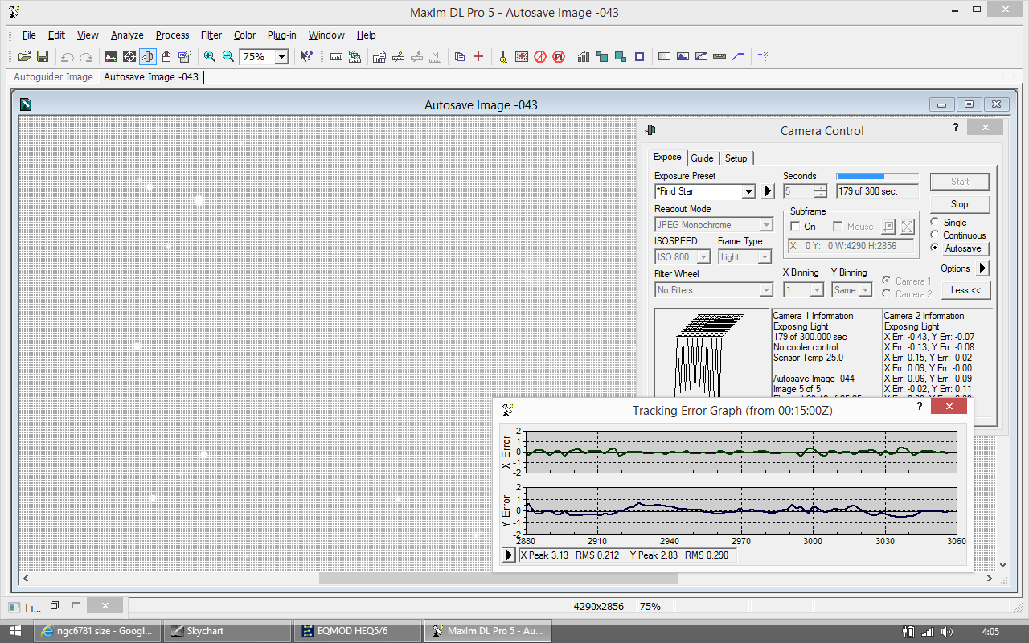This screenshot has height=643, width=1029.
Task: Open the Y Binning Same dropdown
Action: tap(865, 290)
